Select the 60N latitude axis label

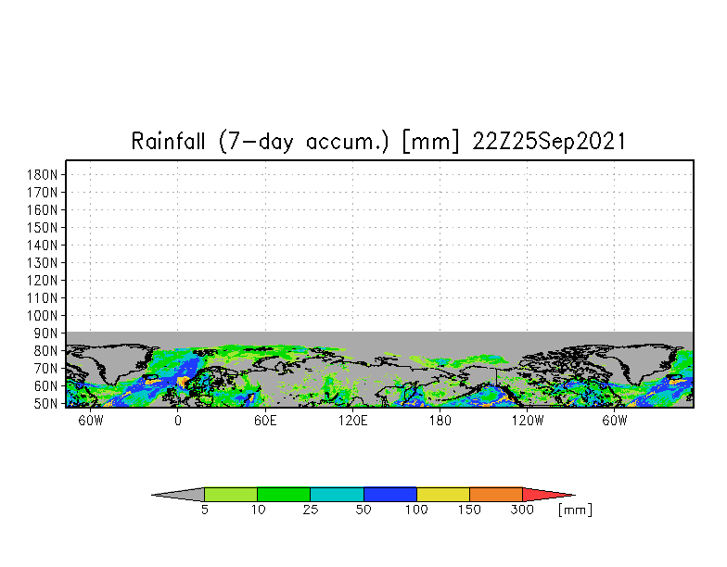point(45,386)
